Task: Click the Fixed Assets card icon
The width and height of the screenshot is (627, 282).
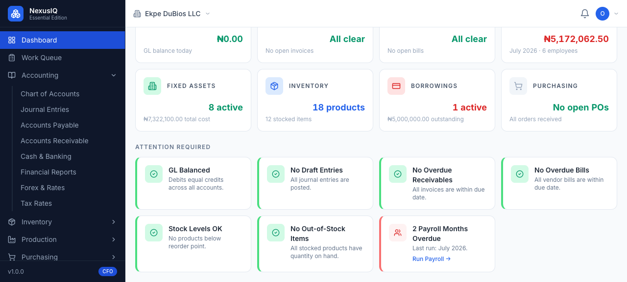Action: pos(152,86)
